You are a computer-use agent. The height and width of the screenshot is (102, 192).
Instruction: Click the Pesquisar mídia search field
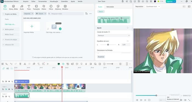[x=66, y=14]
